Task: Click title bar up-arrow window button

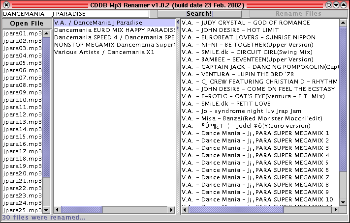Action: point(344,5)
